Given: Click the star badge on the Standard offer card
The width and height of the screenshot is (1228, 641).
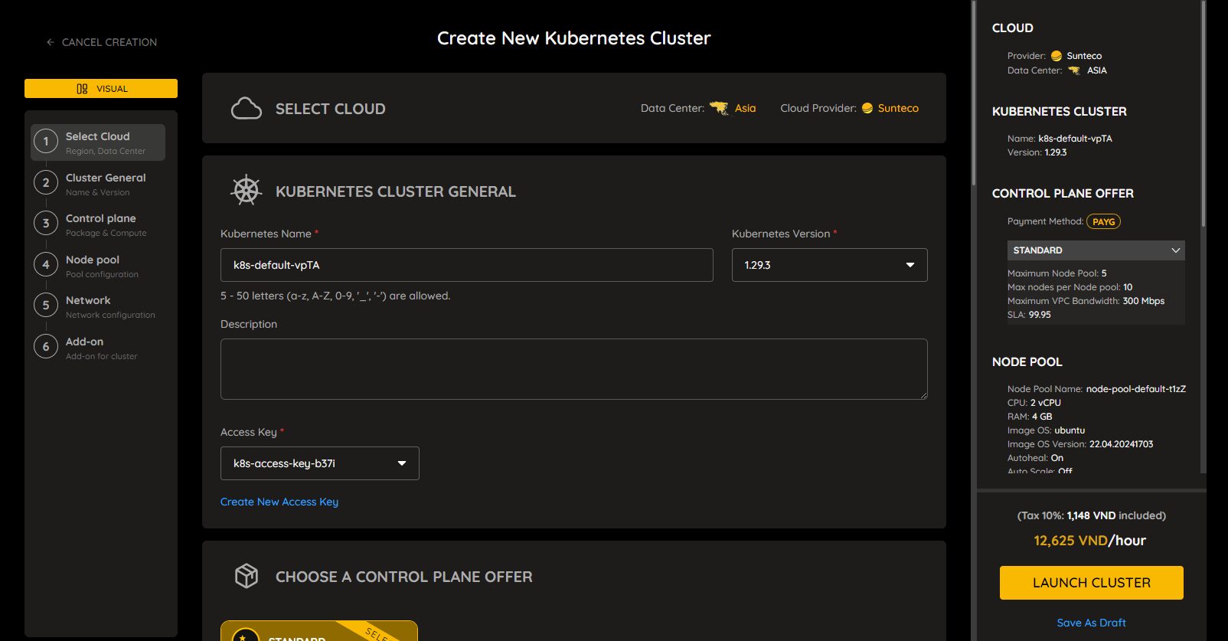Looking at the screenshot, I should pos(245,636).
